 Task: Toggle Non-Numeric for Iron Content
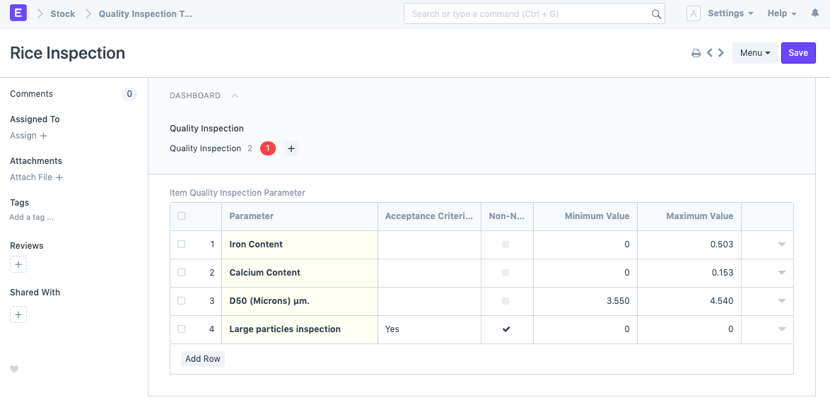coord(505,245)
